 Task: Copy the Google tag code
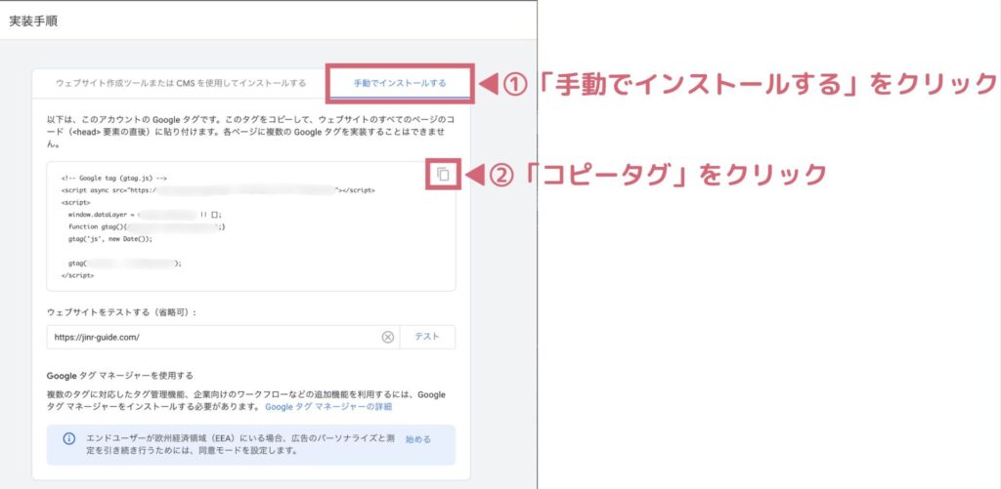pos(444,175)
